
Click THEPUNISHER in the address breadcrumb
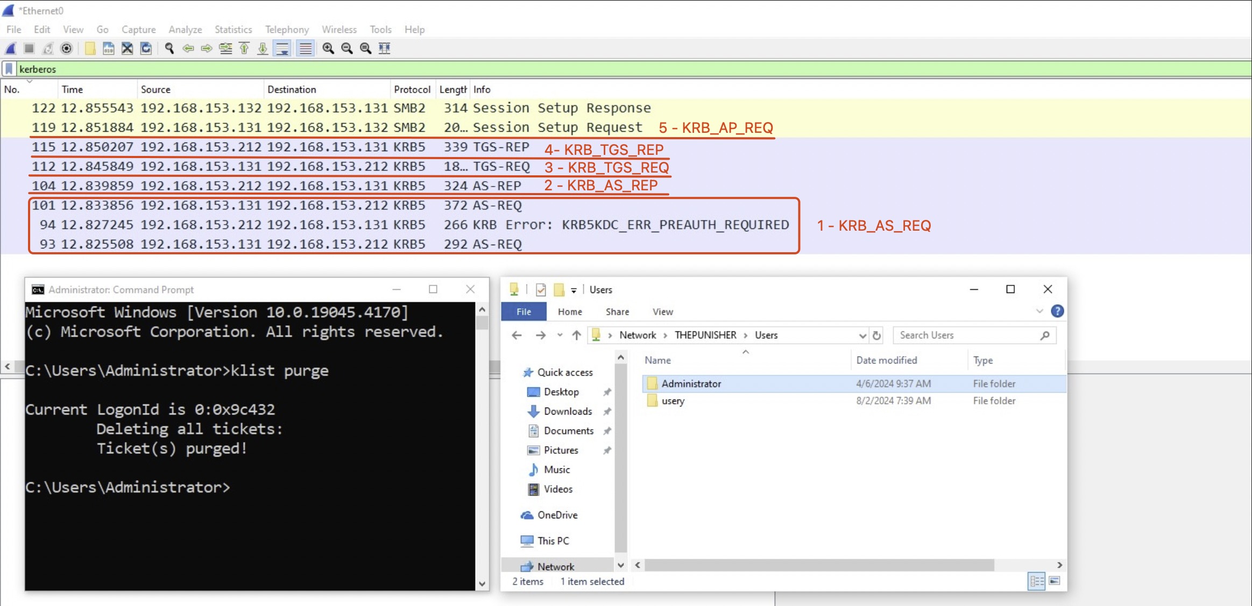(705, 336)
